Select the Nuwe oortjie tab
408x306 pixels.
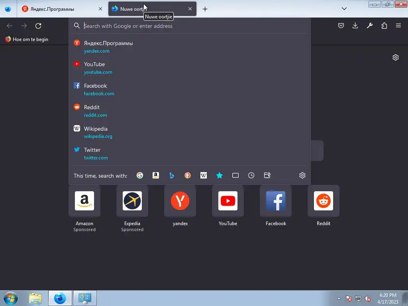pos(152,9)
